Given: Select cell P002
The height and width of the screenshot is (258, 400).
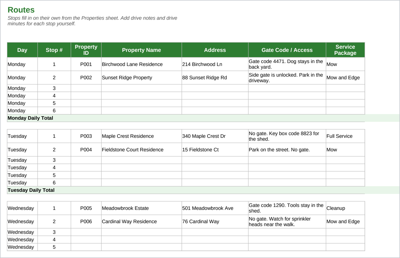Looking at the screenshot, I should (x=86, y=78).
